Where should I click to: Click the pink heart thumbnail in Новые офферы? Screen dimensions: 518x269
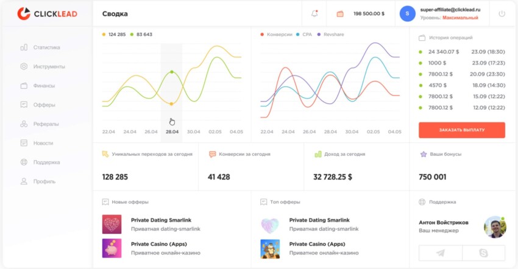pyautogui.click(x=112, y=224)
